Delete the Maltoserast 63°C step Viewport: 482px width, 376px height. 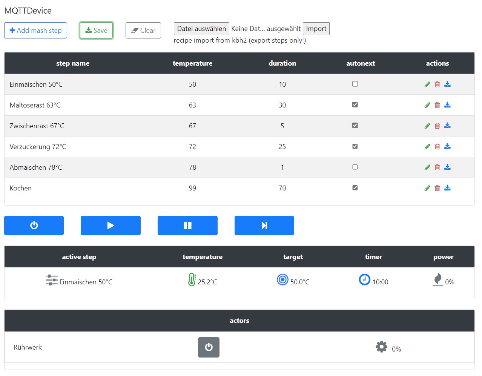[437, 105]
